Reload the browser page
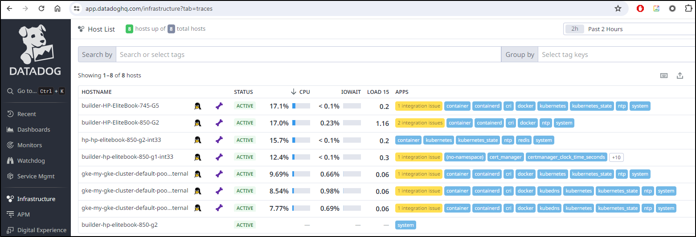The height and width of the screenshot is (237, 696). coord(41,8)
